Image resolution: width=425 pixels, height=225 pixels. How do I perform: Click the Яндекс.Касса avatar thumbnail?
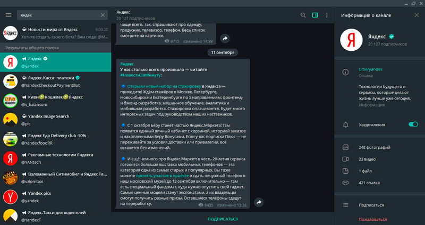pos(10,82)
